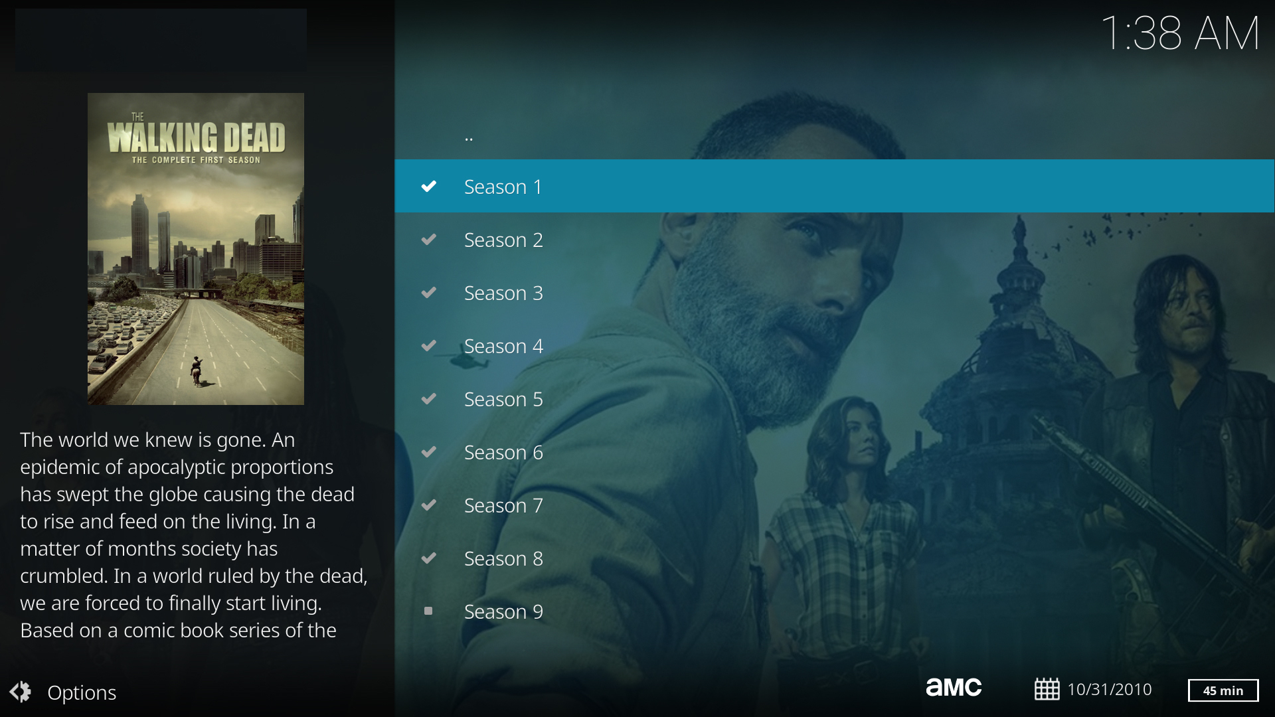Click the 1:38 AM clock
Screen dimensions: 1275x717
1180,33
